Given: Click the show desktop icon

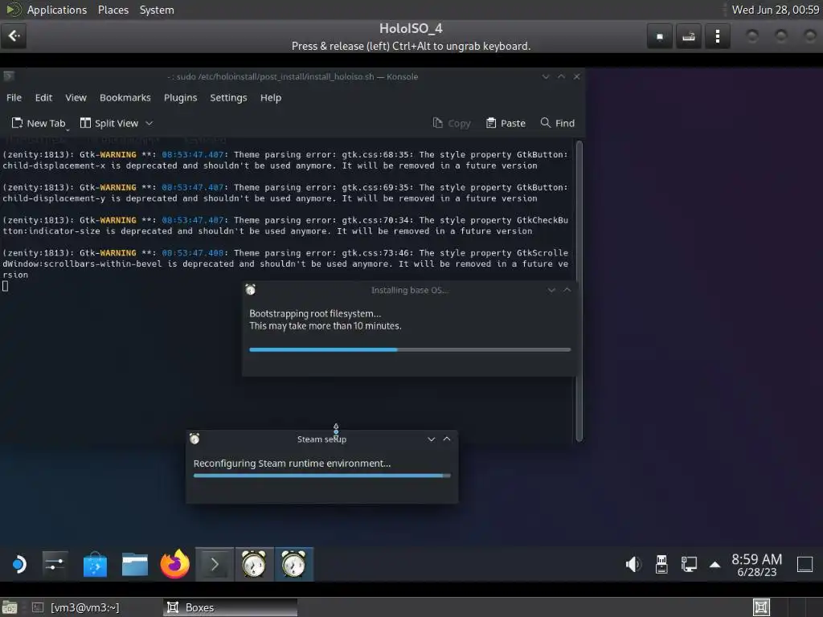Looking at the screenshot, I should (x=805, y=565).
